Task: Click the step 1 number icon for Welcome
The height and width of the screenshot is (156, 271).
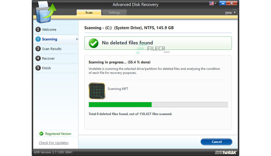Action: (38, 29)
